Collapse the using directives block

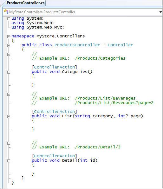[9, 19]
